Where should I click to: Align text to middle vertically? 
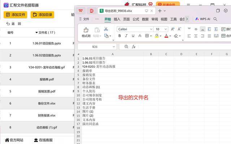tap(196, 29)
